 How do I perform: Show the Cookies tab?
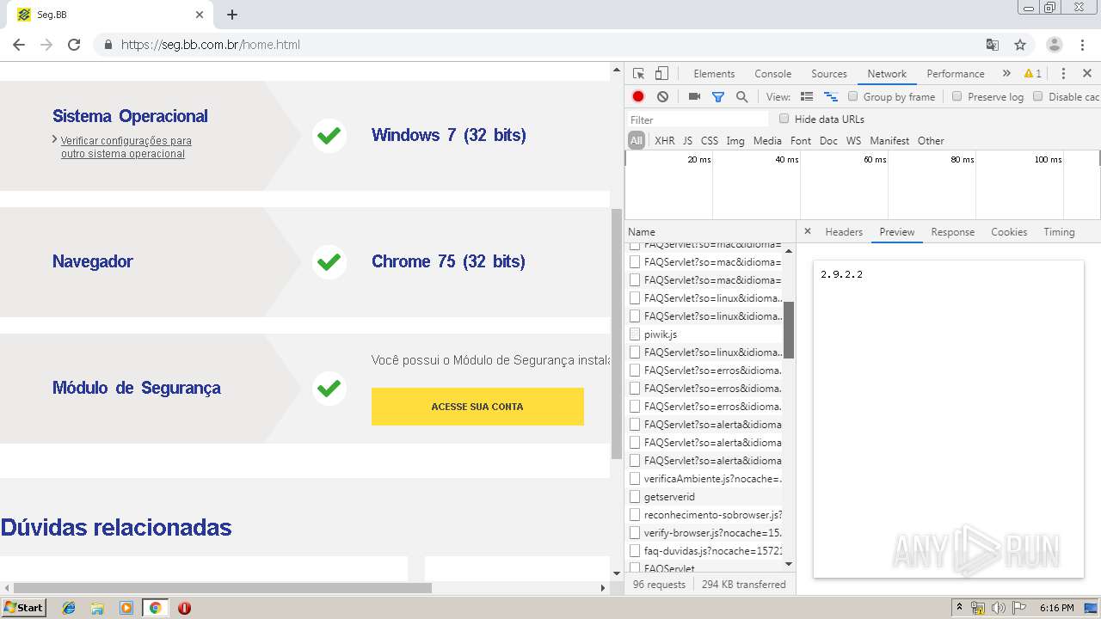click(1009, 232)
